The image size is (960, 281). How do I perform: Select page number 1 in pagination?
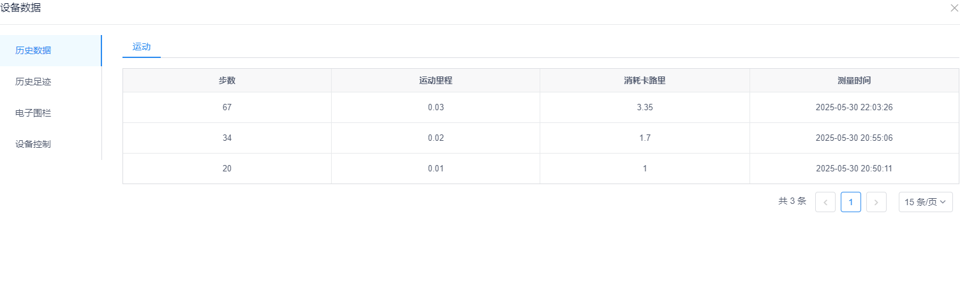point(851,202)
